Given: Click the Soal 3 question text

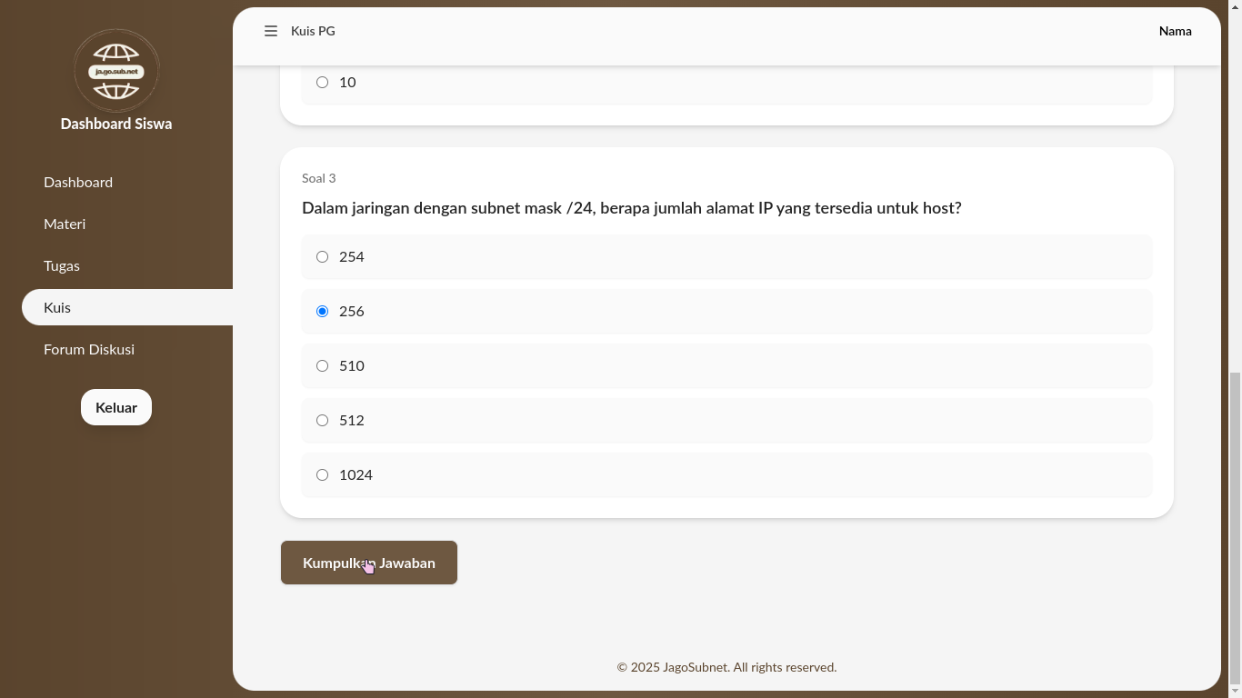Looking at the screenshot, I should click(631, 208).
